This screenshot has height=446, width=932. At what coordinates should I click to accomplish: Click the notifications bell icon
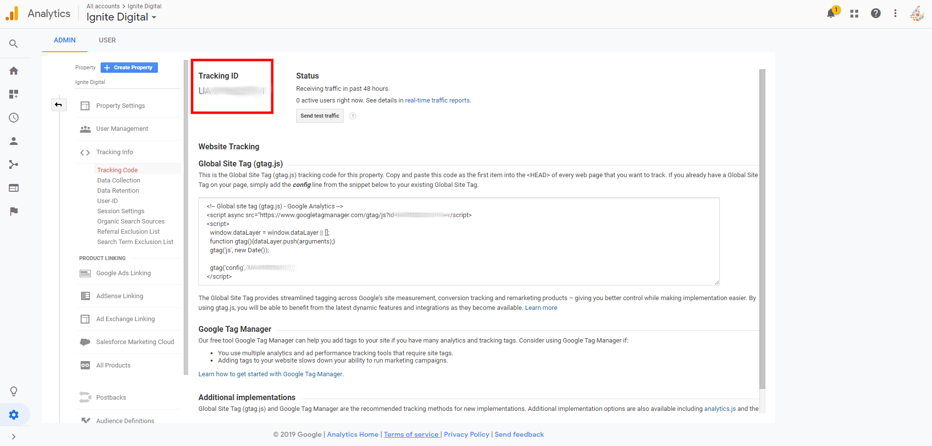pos(831,14)
